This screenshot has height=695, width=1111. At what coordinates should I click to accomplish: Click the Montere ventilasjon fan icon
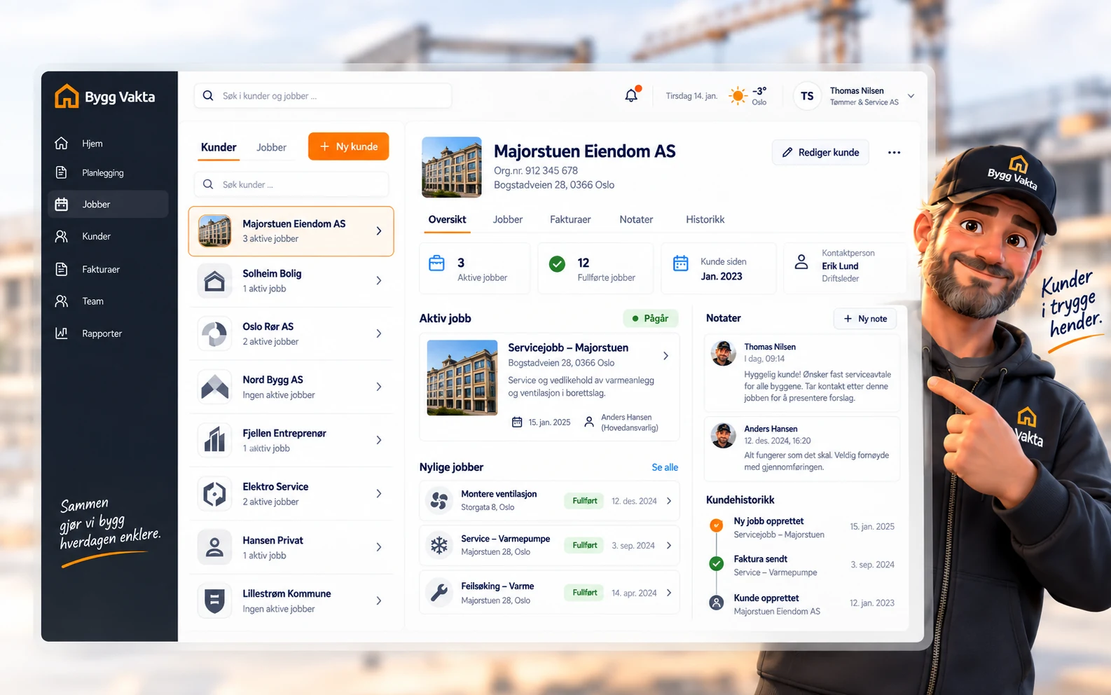coord(439,501)
